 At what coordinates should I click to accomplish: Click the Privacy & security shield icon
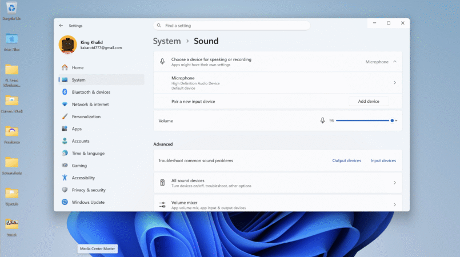65,190
